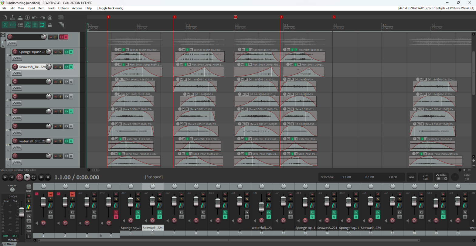Click timeline marker 5 in ruler

(x=334, y=17)
